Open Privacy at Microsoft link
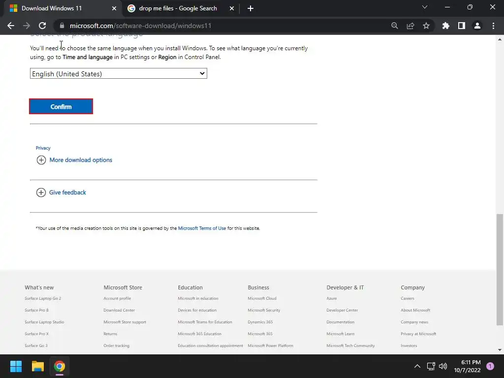Viewport: 504px width, 378px height. tap(418, 334)
